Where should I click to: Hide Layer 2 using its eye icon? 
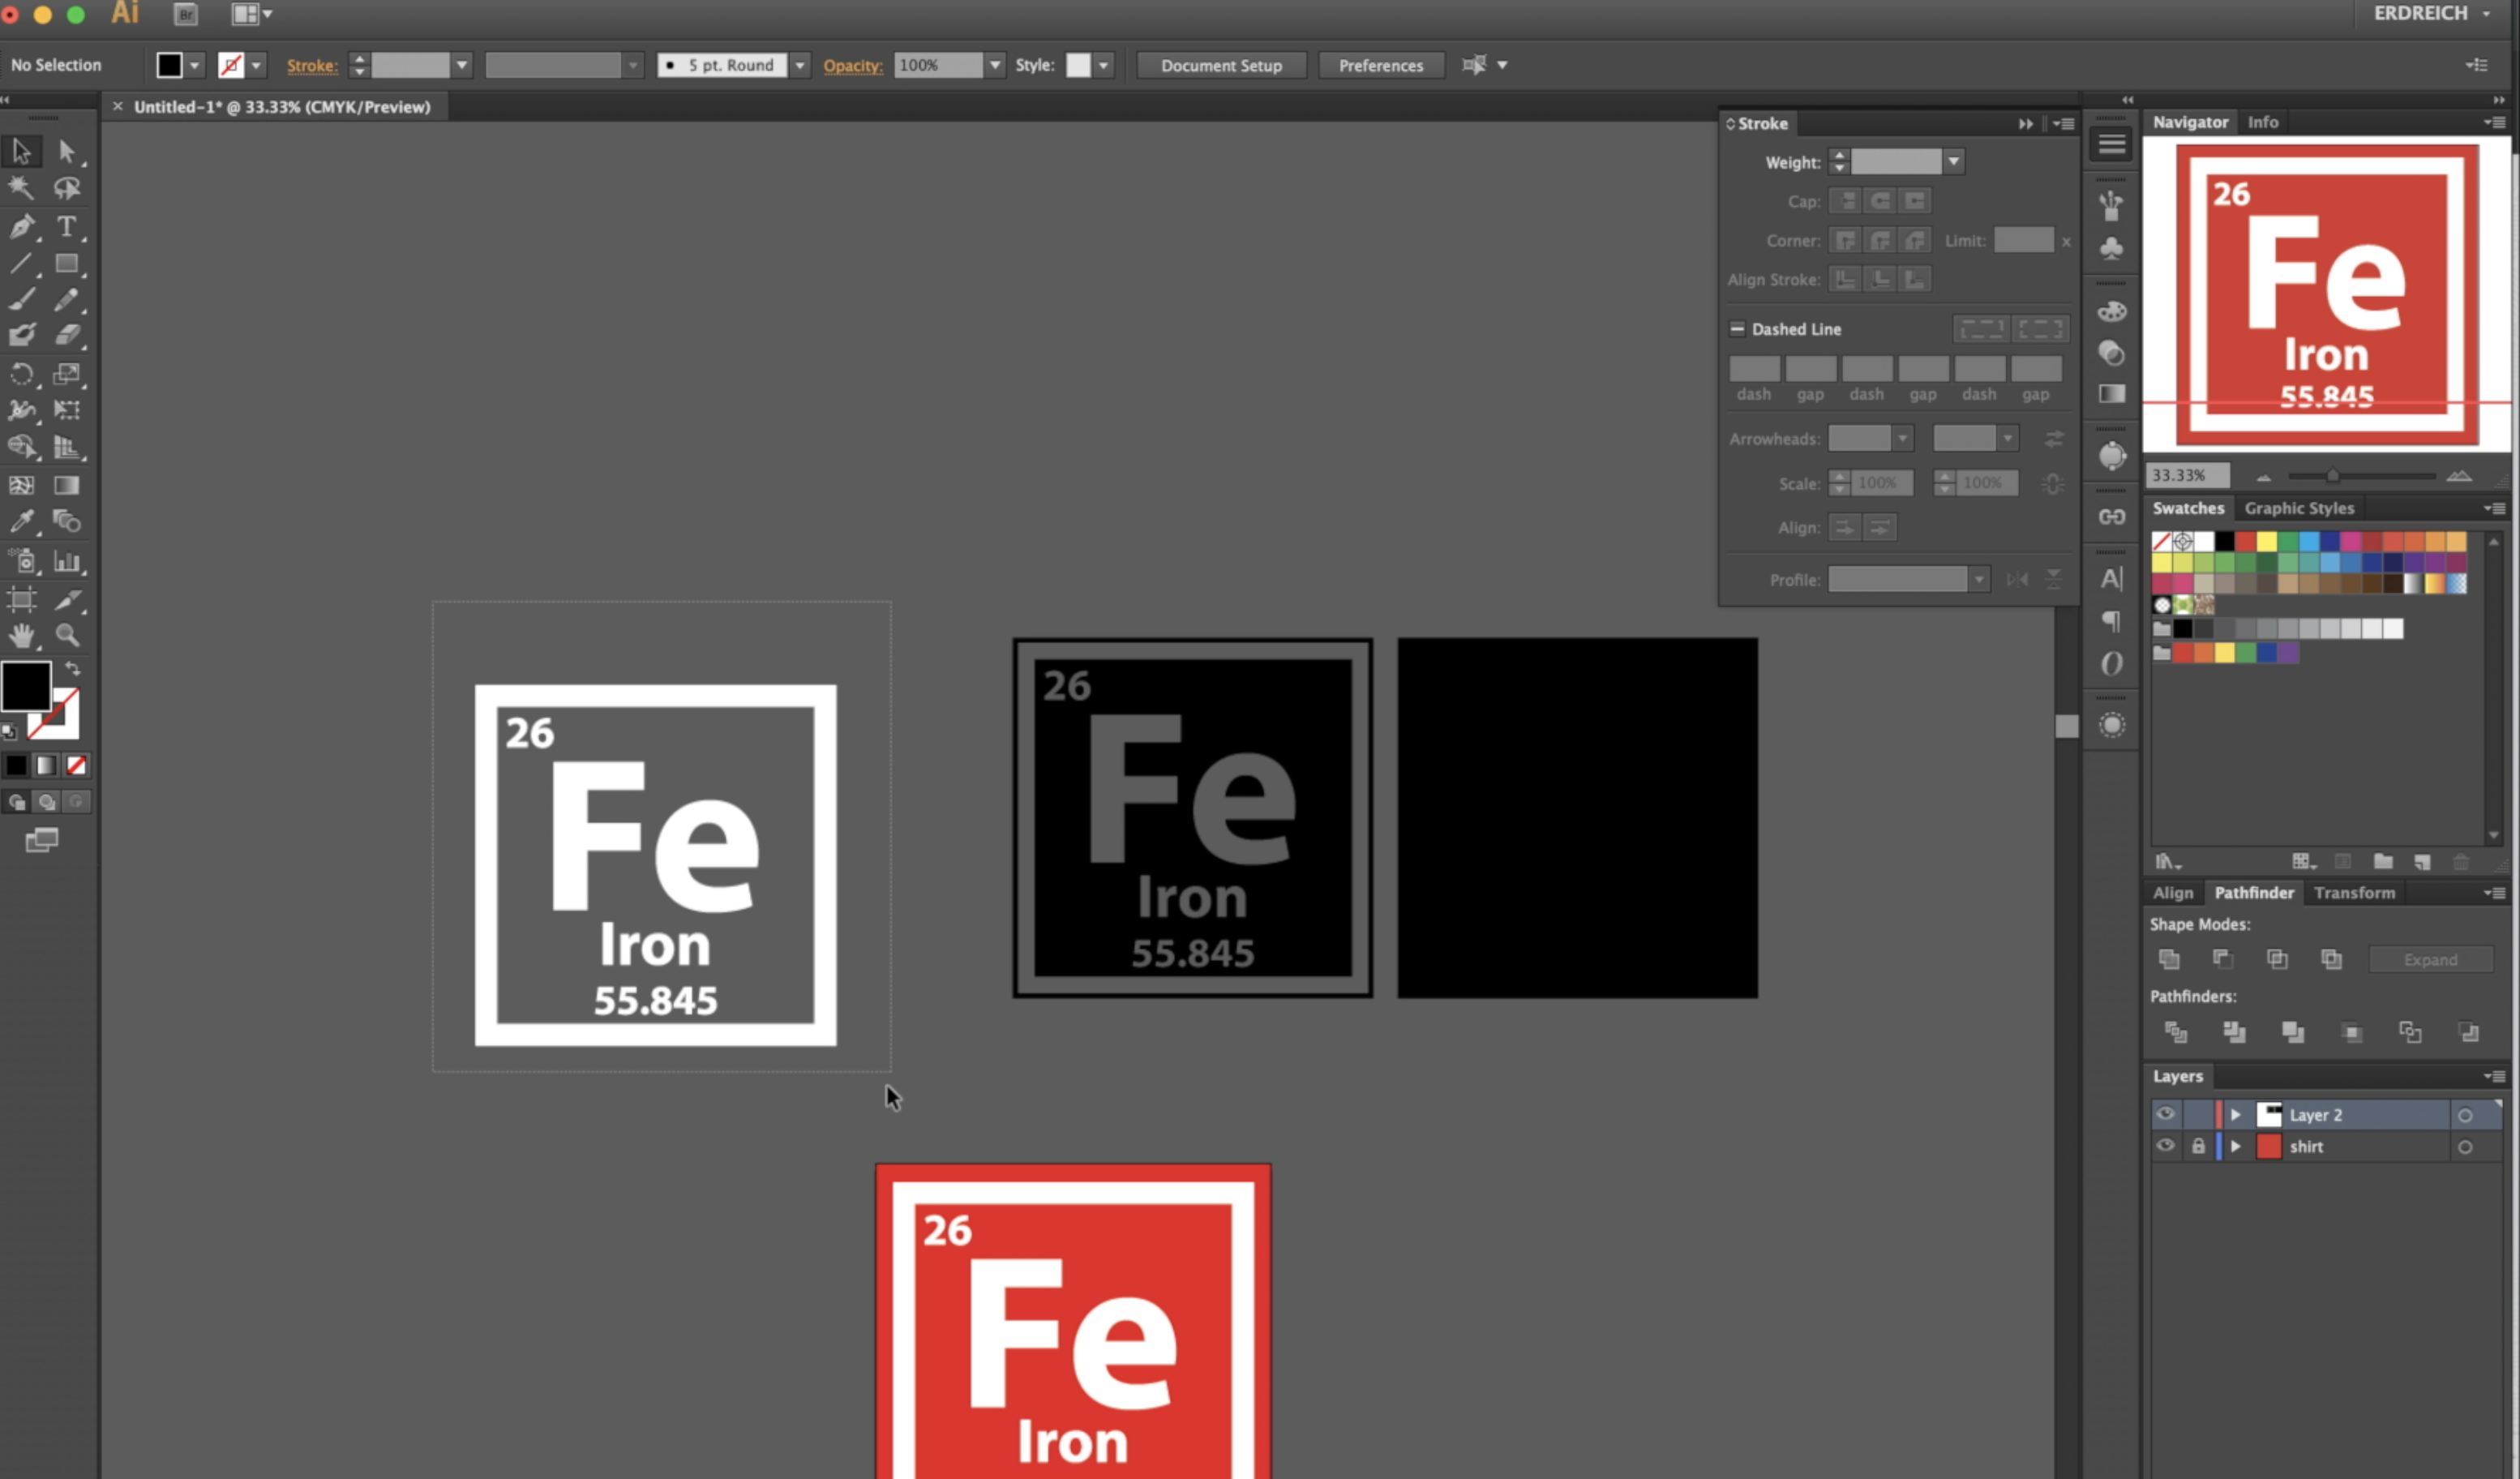(x=2165, y=1114)
